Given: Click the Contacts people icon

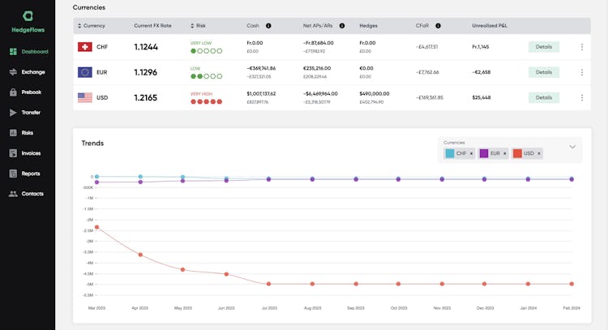Looking at the screenshot, I should pos(13,194).
